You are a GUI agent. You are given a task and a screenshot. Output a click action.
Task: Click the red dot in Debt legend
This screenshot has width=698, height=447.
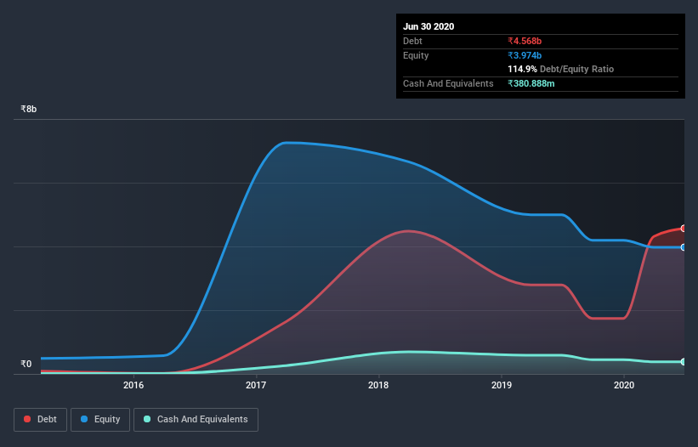[27, 419]
